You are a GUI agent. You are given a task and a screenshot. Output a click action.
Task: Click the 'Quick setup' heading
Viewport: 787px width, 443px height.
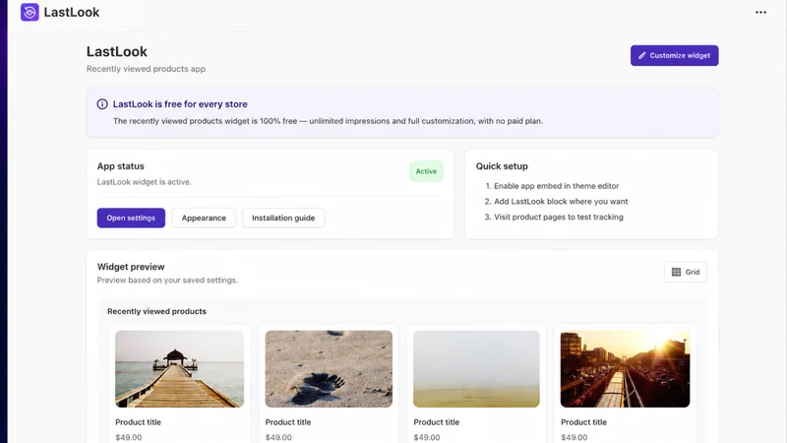pos(502,166)
